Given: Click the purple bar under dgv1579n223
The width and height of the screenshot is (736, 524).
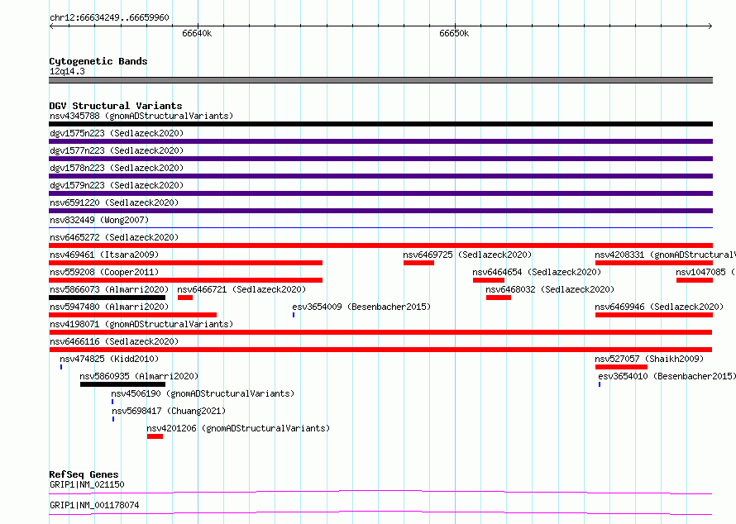Looking at the screenshot, I should click(380, 193).
